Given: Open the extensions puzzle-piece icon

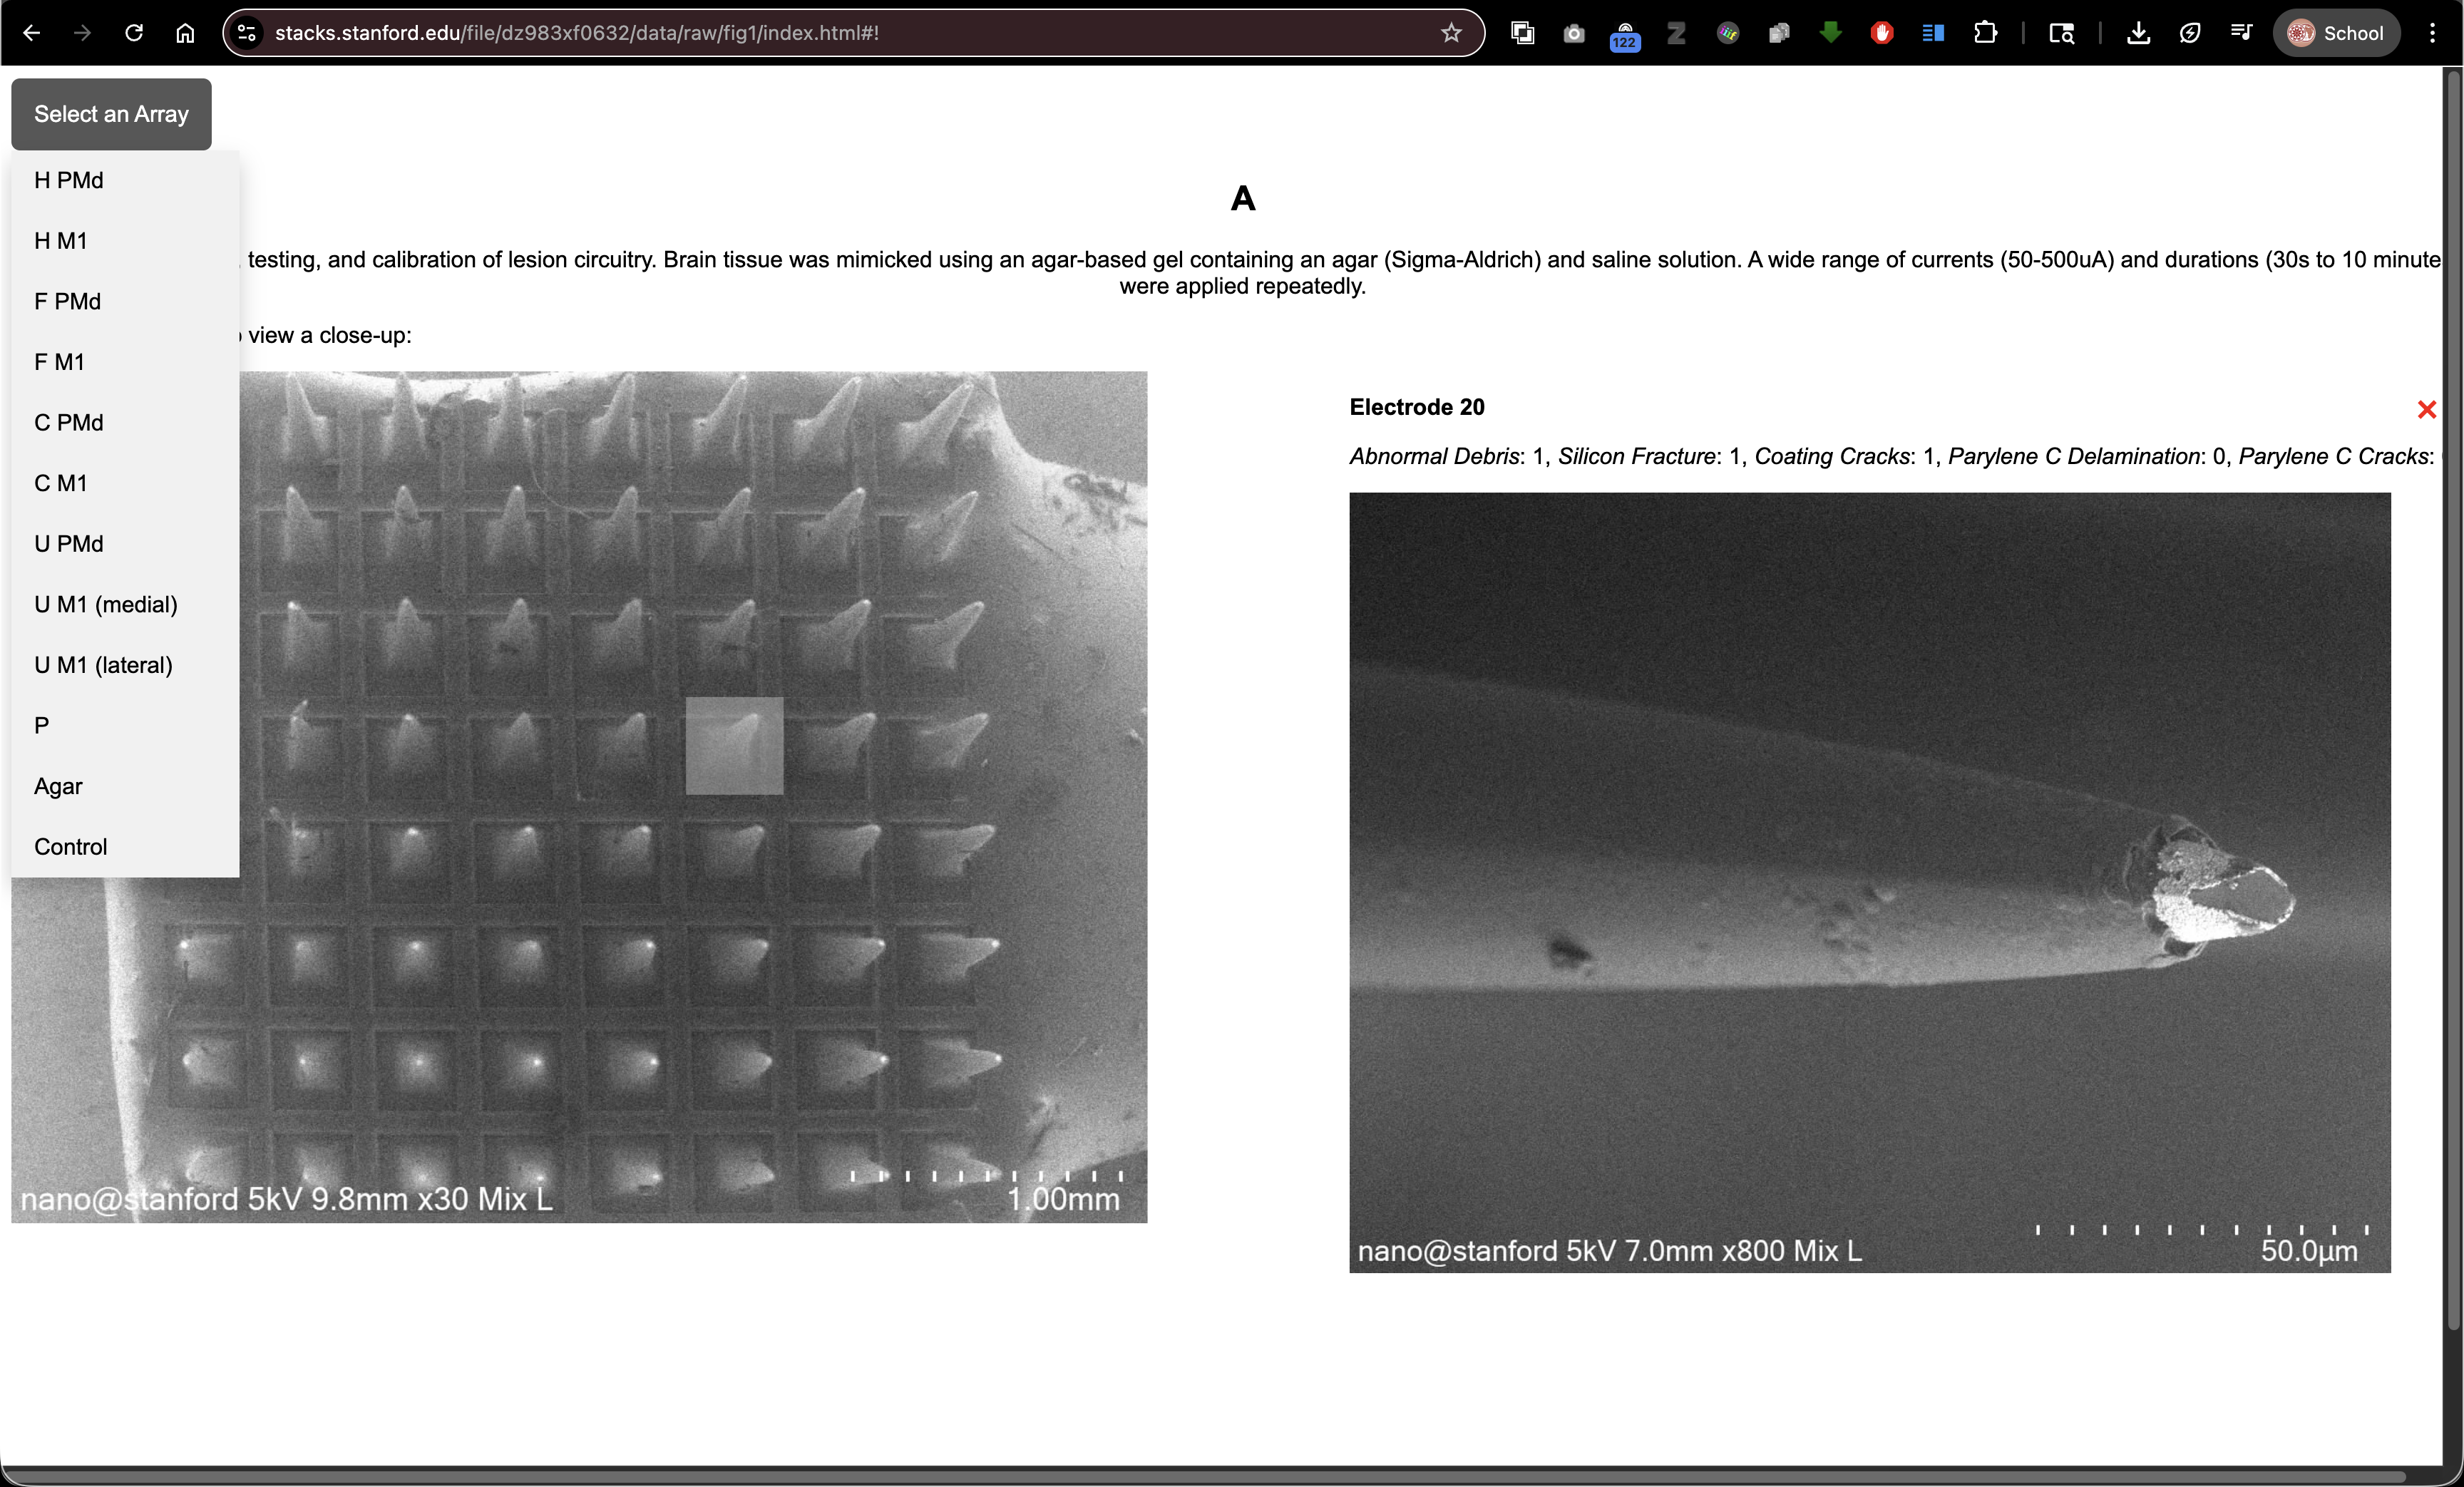Looking at the screenshot, I should [x=1985, y=33].
